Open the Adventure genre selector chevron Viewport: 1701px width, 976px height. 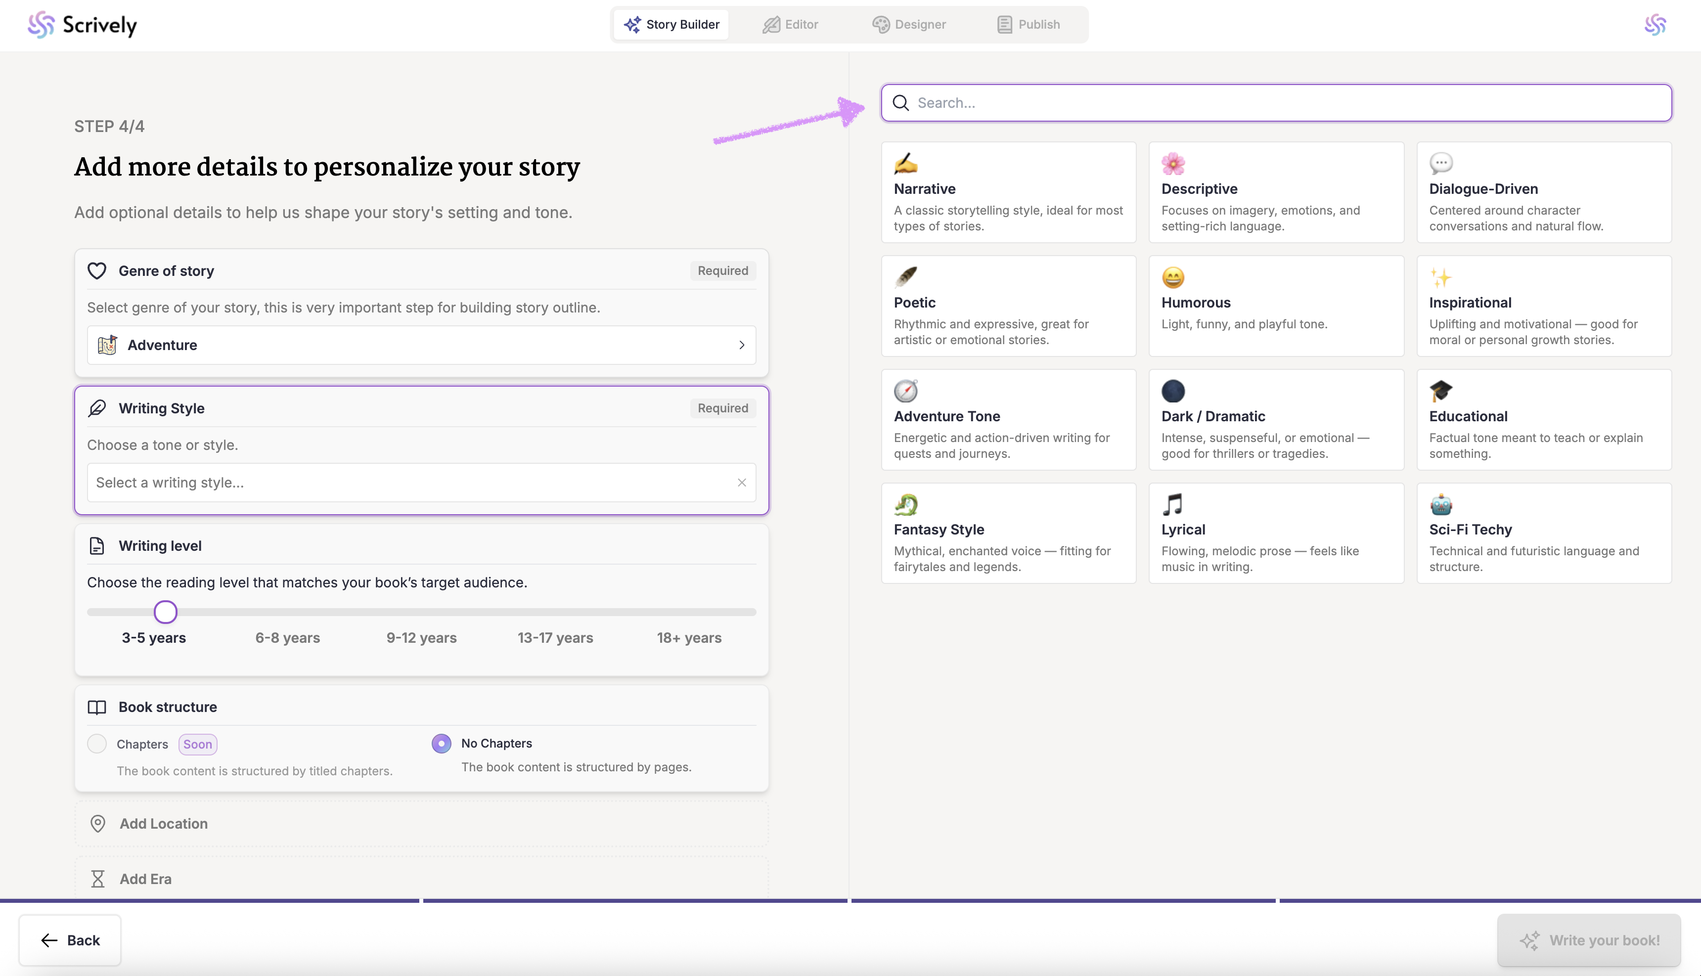(x=741, y=345)
